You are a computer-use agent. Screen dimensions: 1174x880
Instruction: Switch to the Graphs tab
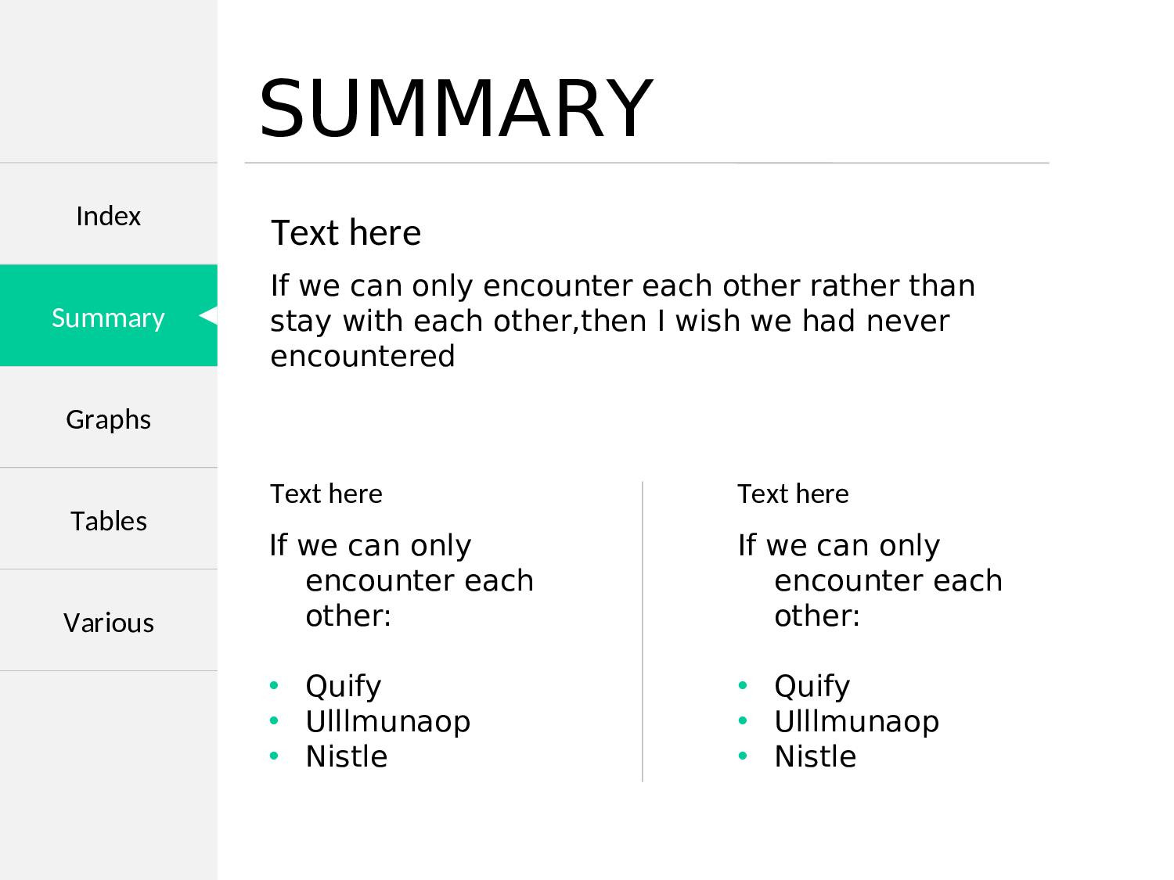pyautogui.click(x=109, y=419)
